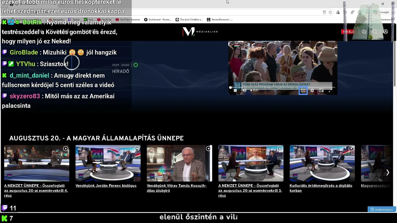The height and width of the screenshot is (223, 397).
Task: Click play icon on NEMZET ÜNNEPE 3. rész thumbnail
Action: 280,149
